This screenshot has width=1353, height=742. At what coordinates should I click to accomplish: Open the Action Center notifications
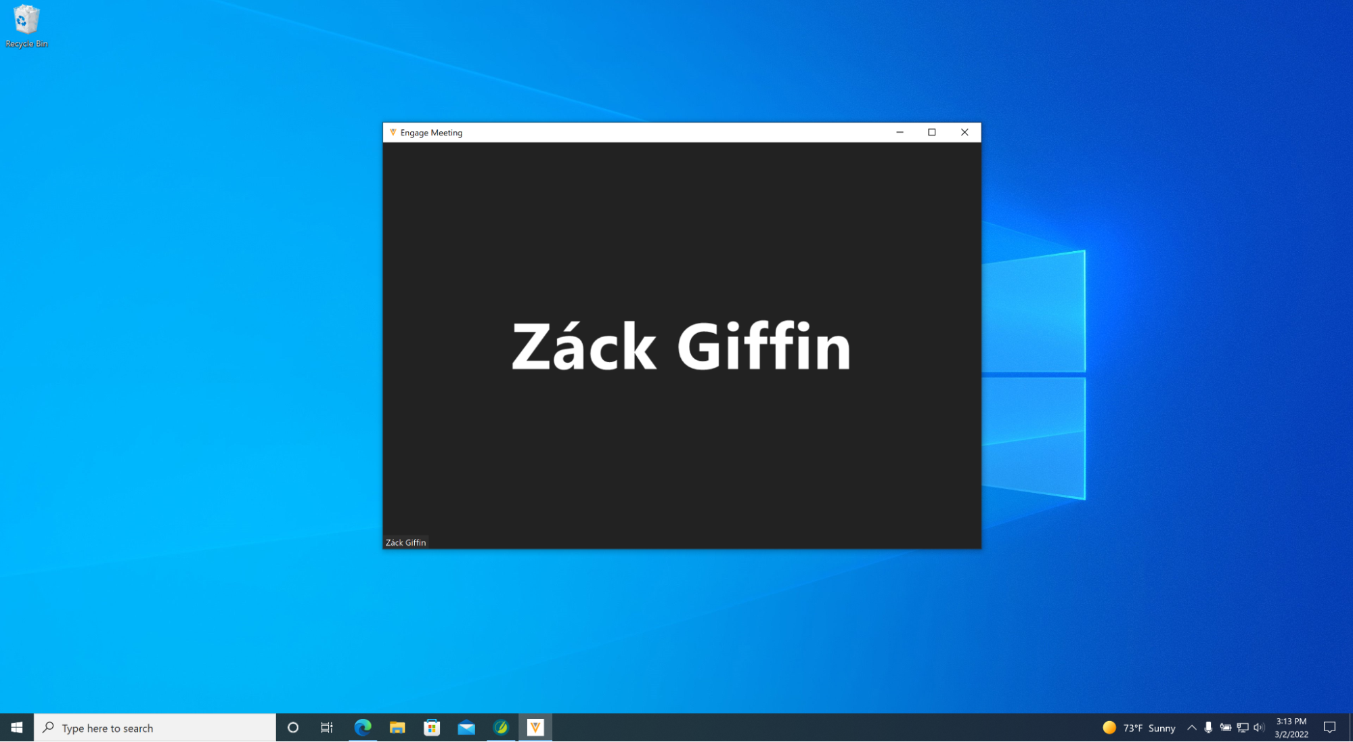pyautogui.click(x=1329, y=728)
